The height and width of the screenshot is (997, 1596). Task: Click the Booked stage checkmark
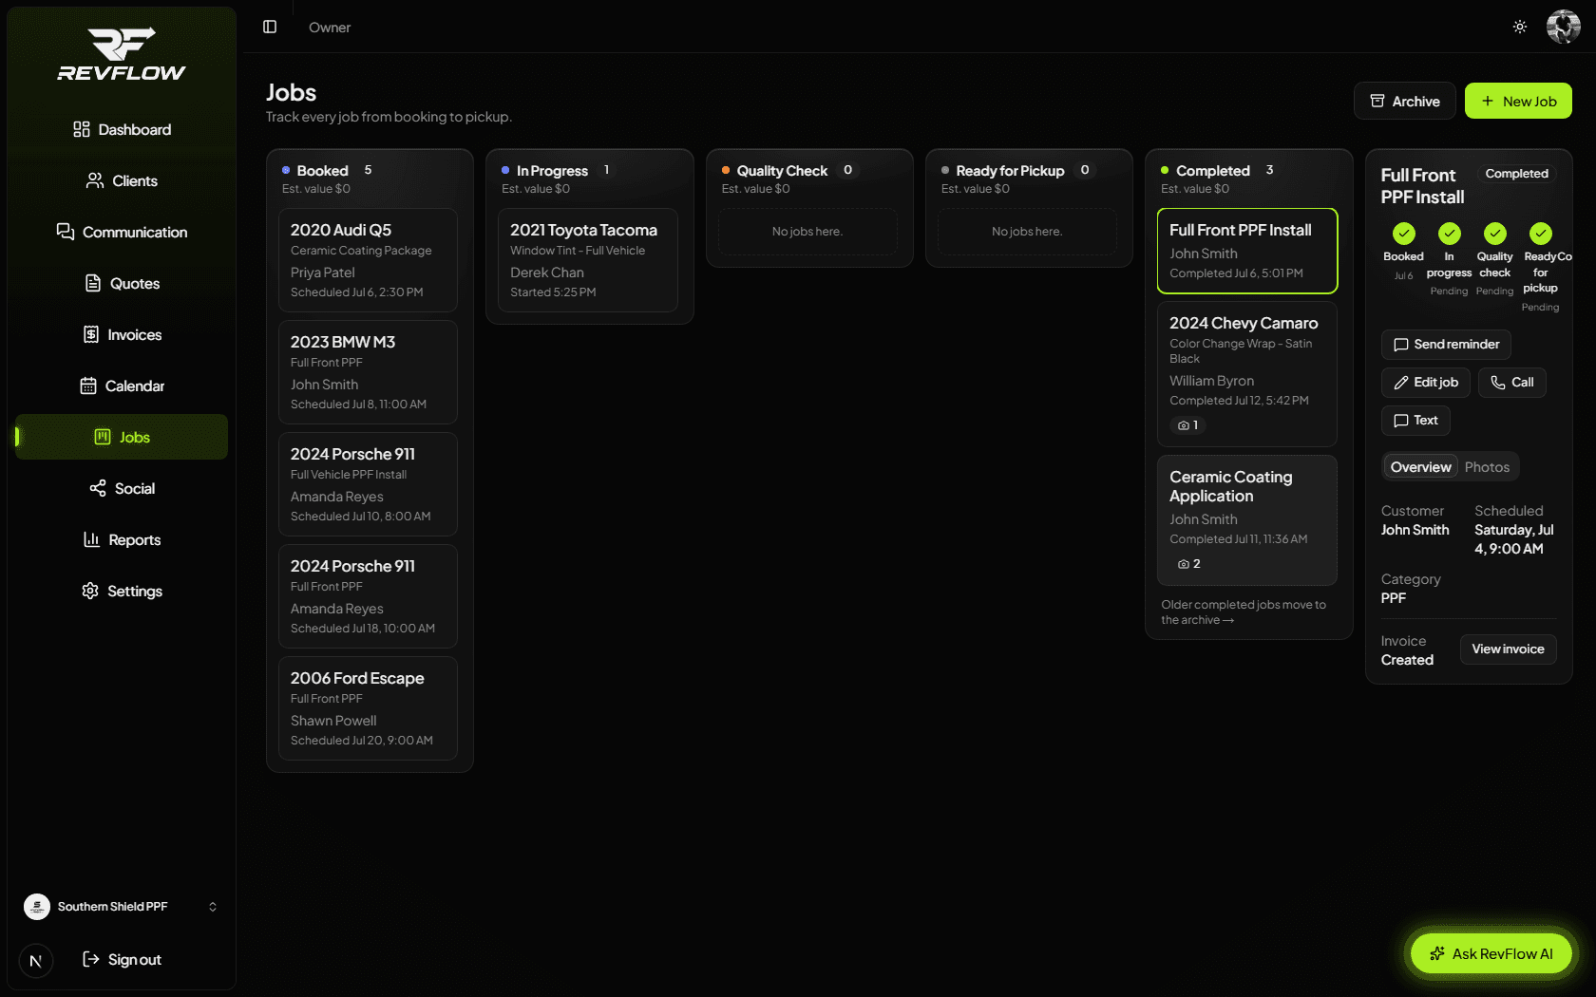[1404, 234]
